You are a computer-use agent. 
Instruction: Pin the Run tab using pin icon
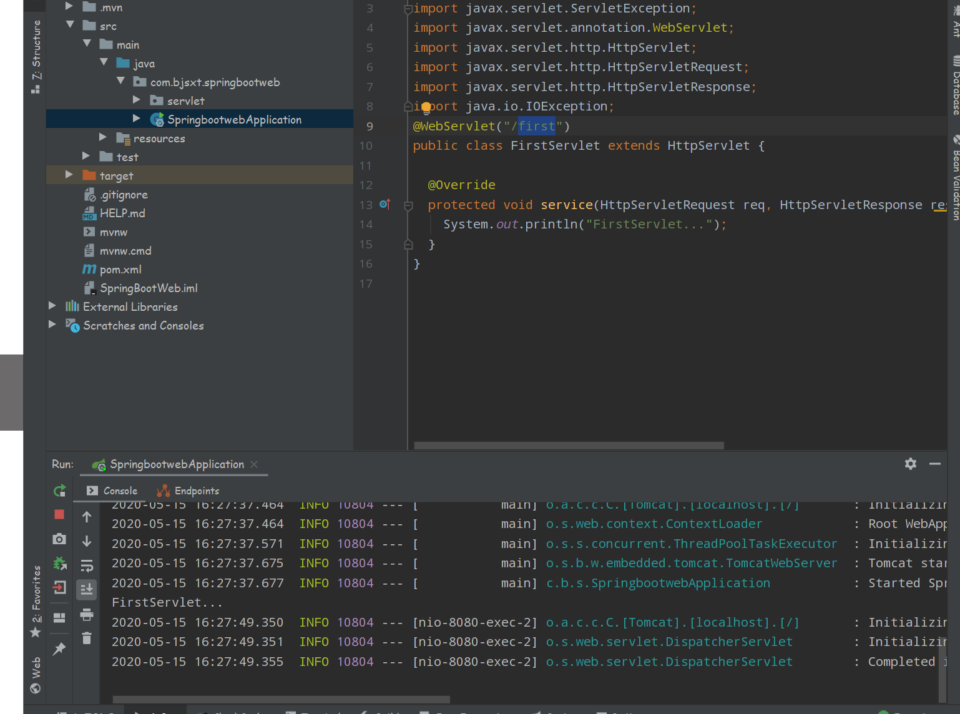59,649
